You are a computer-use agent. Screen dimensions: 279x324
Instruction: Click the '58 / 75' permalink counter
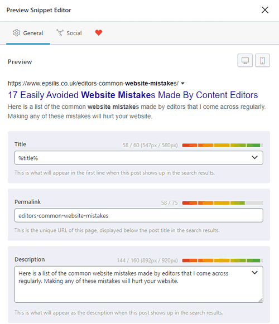pos(170,202)
